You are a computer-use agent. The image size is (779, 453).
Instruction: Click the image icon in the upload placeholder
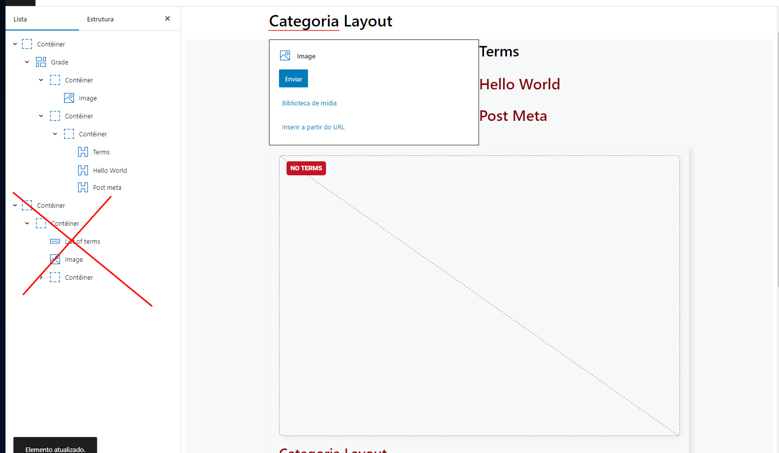pos(285,55)
